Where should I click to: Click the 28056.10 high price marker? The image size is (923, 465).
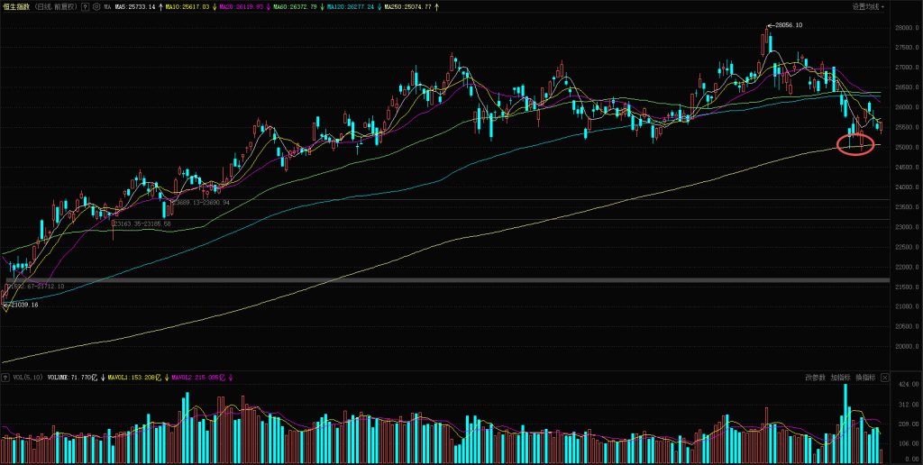click(x=786, y=25)
